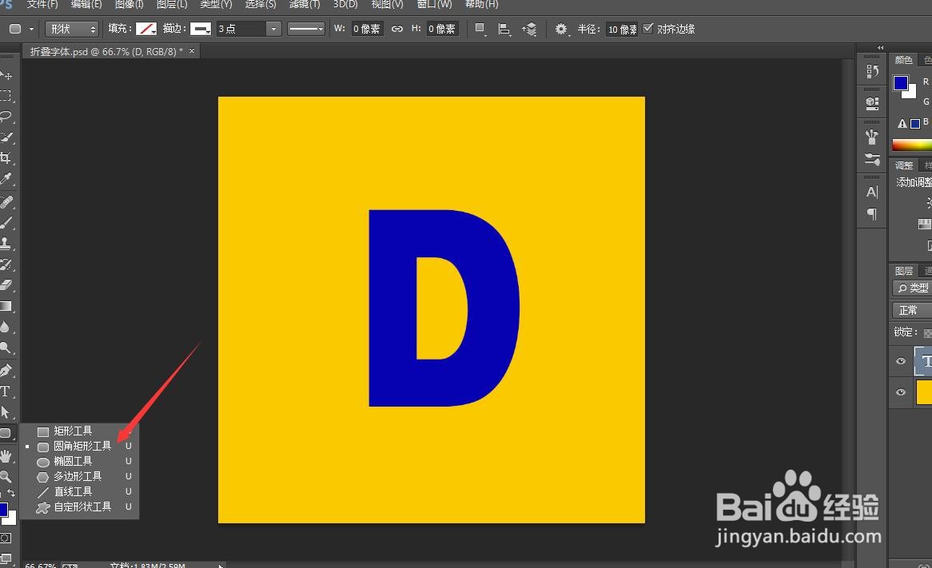Select the Horizontal Type tool
932x568 pixels.
tap(6, 391)
